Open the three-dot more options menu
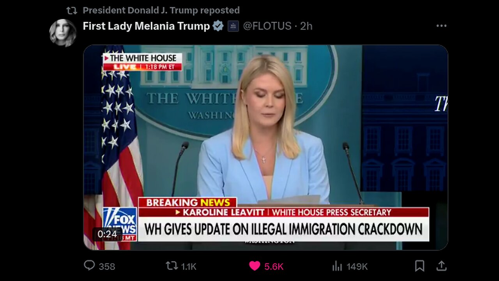The height and width of the screenshot is (281, 499). [441, 26]
